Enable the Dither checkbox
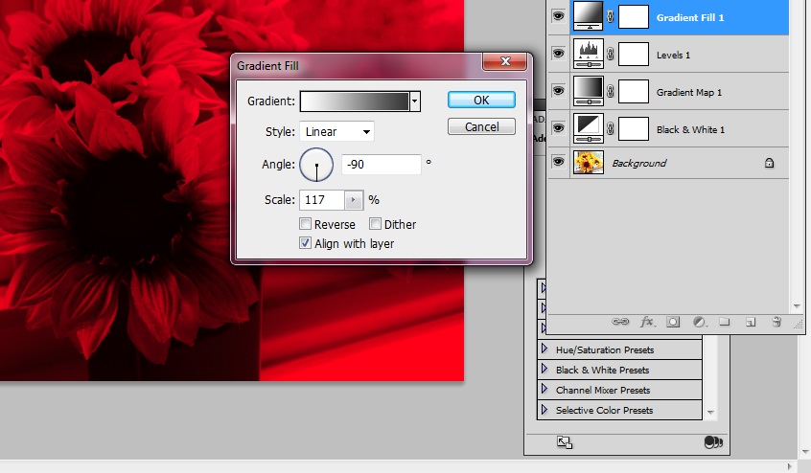Screen dimensions: 811x473 click(375, 224)
